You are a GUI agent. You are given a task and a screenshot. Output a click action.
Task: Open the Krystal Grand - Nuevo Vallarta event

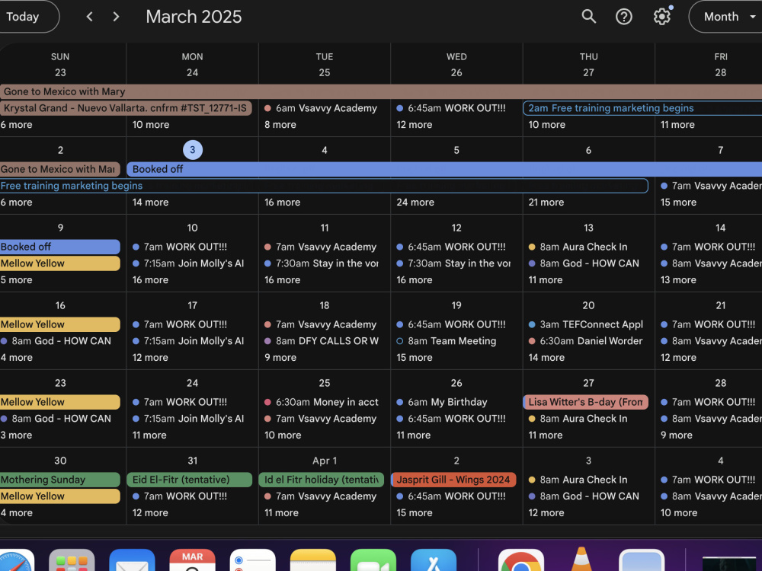126,108
